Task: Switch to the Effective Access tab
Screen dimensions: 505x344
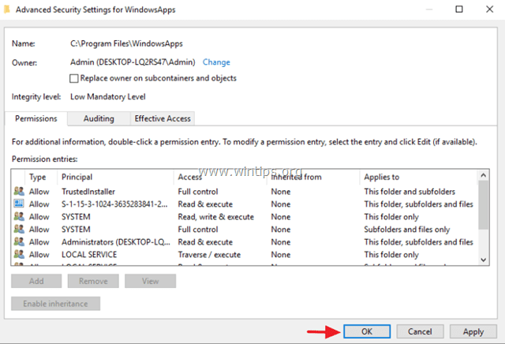Action: (x=163, y=118)
